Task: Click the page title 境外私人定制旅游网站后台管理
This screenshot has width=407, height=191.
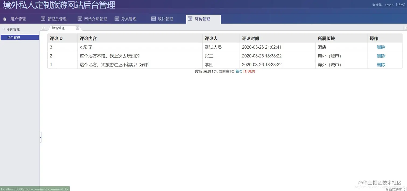Action: tap(59, 5)
